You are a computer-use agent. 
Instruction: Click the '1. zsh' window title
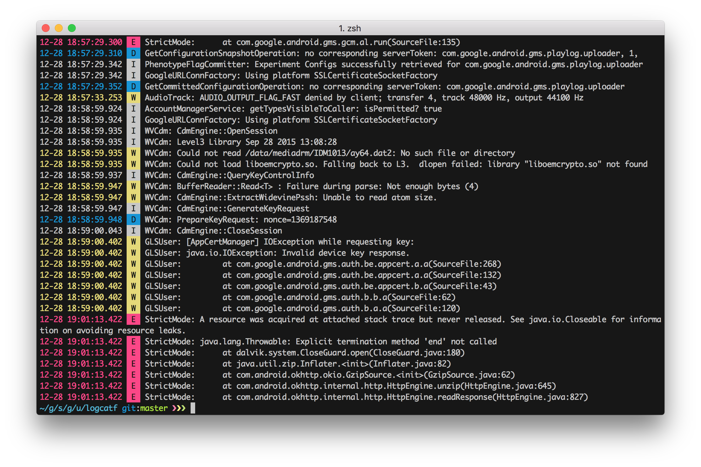[350, 28]
